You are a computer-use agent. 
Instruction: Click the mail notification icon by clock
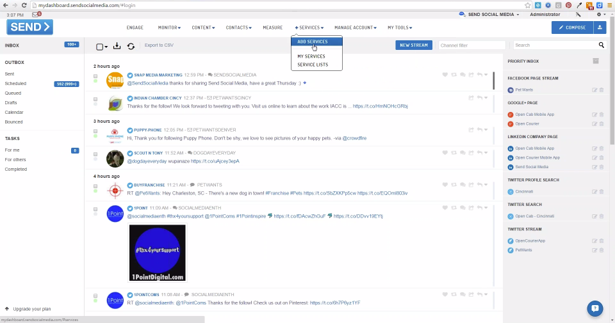pos(36,15)
